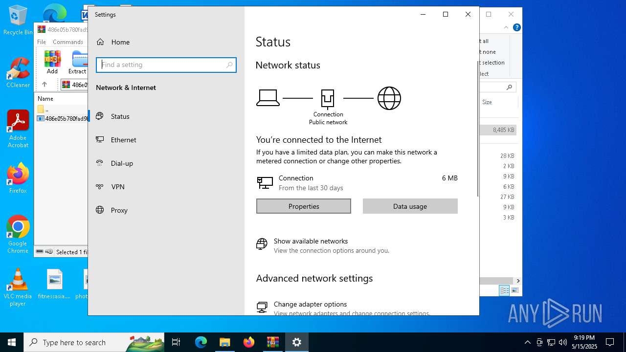Click the search magnifier in background window
Viewport: 626px width, 352px height.
509,88
